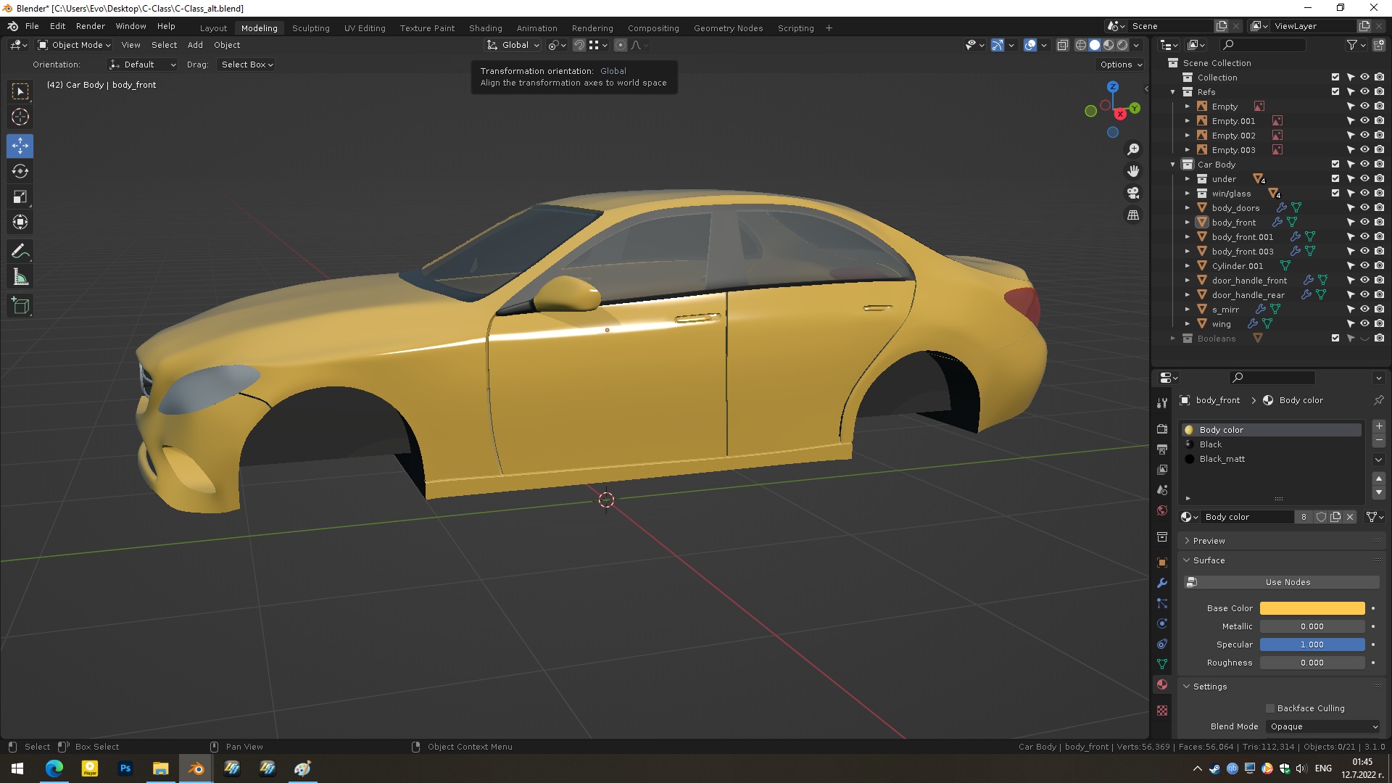Hide the body_doors object in outliner
The height and width of the screenshot is (783, 1392).
[x=1364, y=208]
